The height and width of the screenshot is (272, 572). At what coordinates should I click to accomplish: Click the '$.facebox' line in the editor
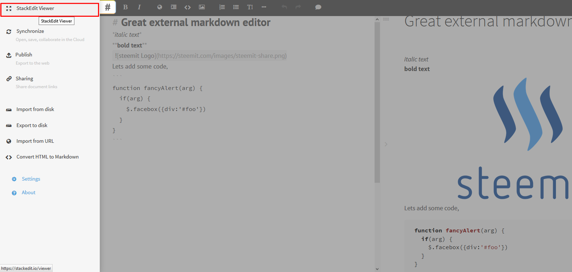coord(166,109)
